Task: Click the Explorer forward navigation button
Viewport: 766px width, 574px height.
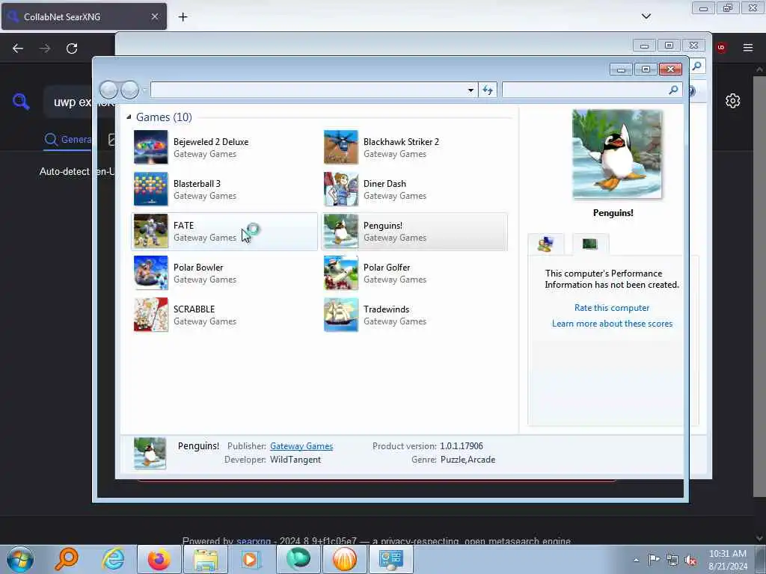Action: [130, 90]
